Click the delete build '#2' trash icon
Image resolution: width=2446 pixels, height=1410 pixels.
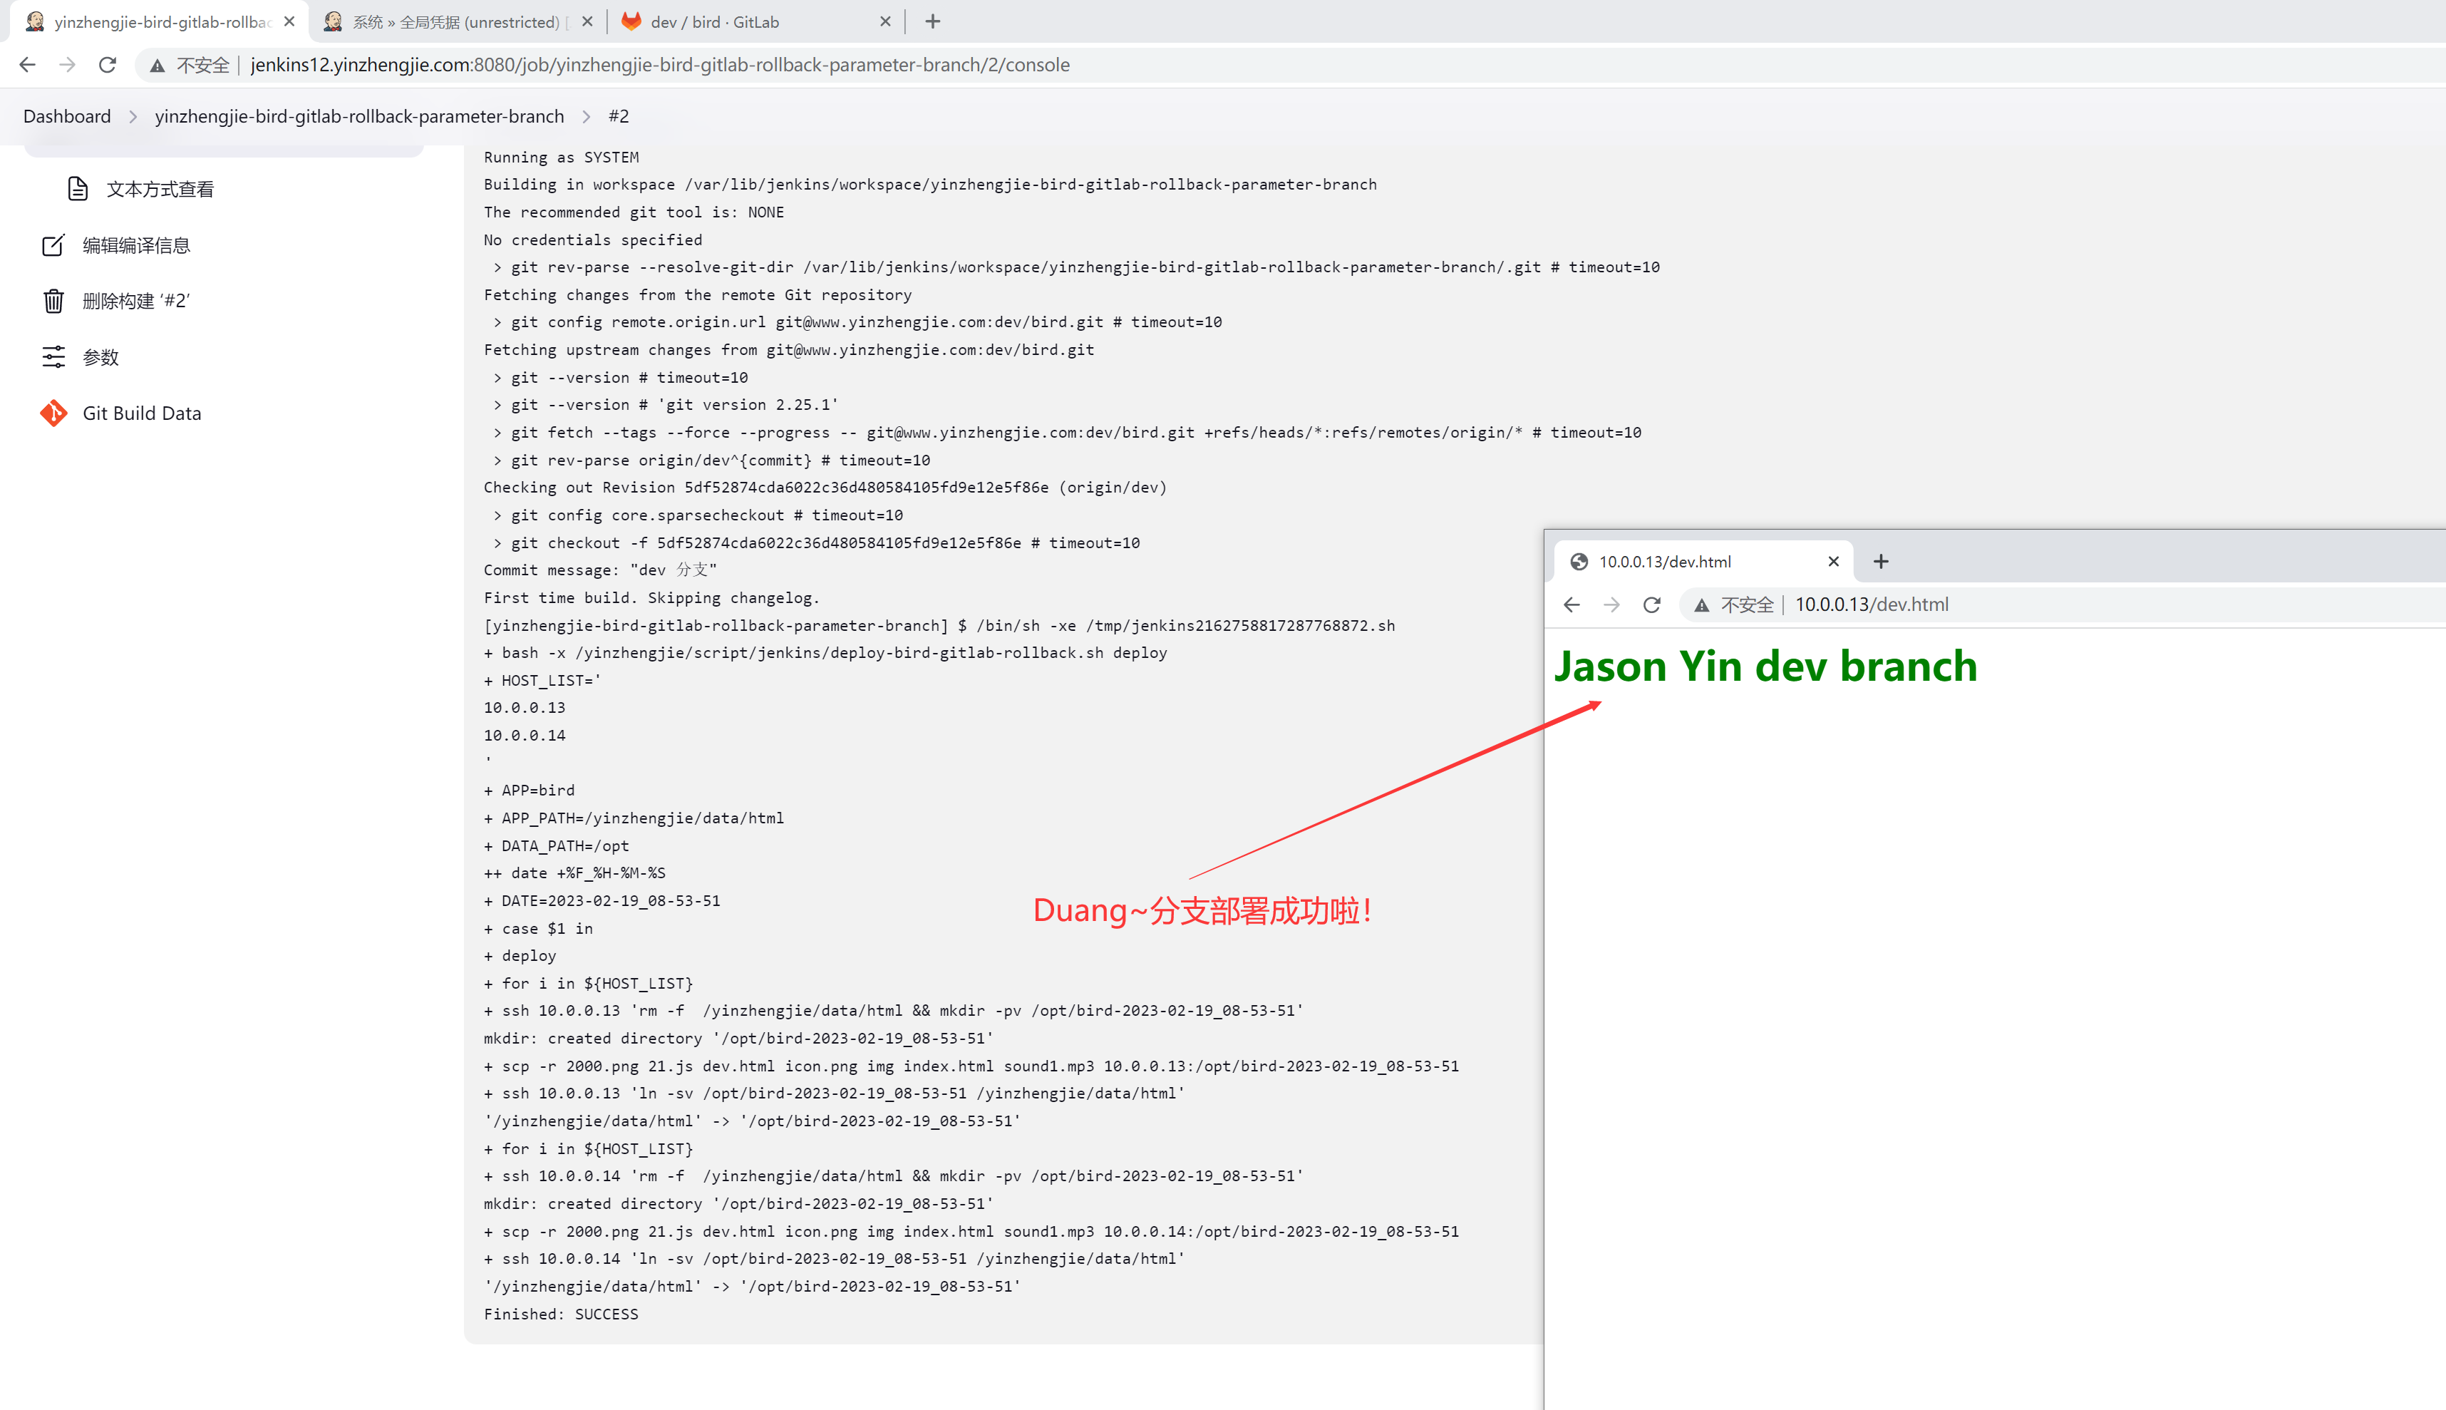point(53,301)
